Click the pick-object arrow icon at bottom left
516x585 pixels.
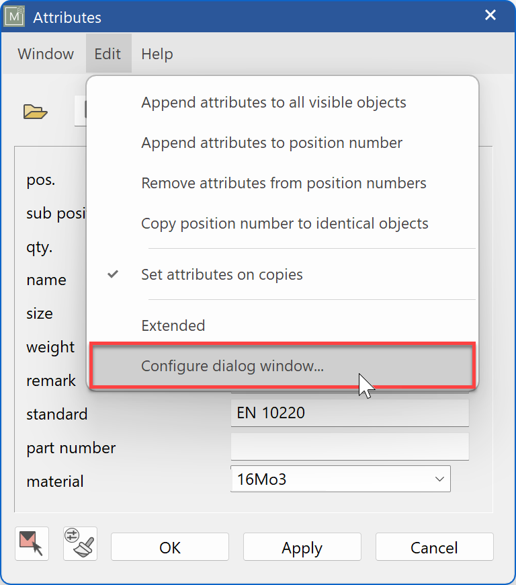(x=32, y=543)
